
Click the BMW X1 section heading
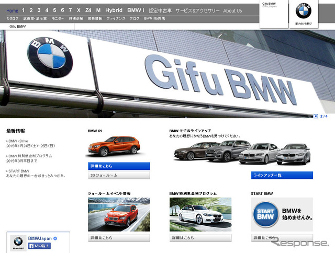95,131
